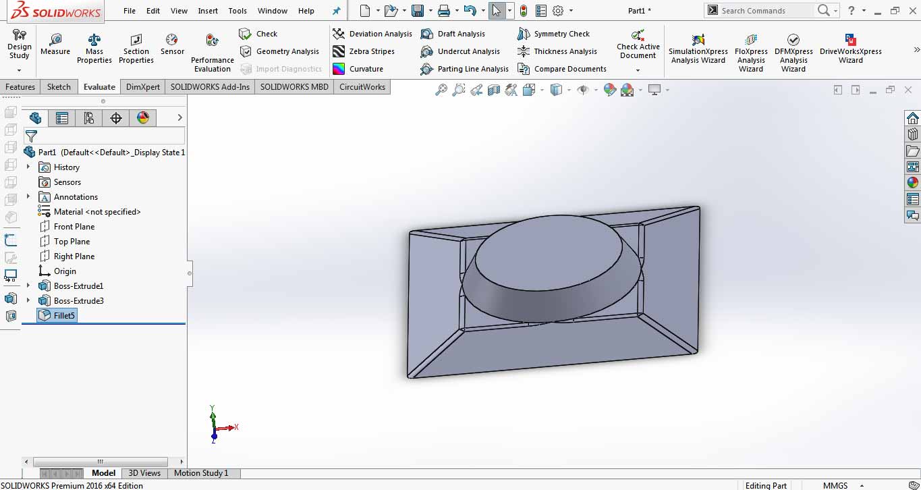Launch FloXpress Analysis Wizard
The image size is (921, 490).
tap(751, 53)
